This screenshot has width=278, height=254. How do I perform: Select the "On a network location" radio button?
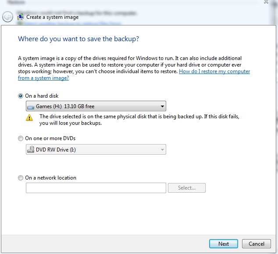coord(21,178)
